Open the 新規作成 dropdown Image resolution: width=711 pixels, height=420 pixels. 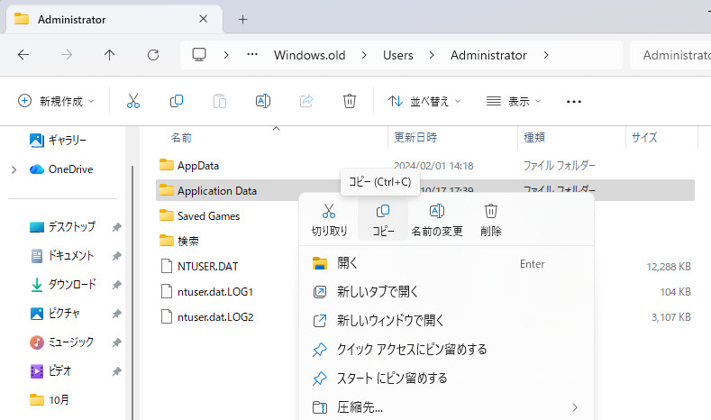pos(56,101)
